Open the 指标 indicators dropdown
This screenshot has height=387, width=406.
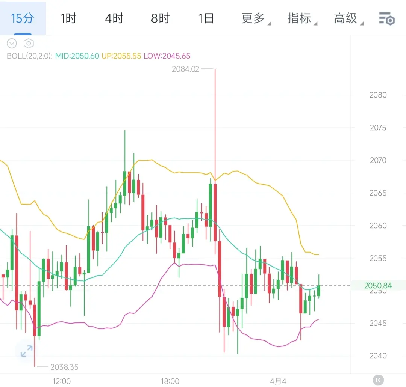click(302, 18)
